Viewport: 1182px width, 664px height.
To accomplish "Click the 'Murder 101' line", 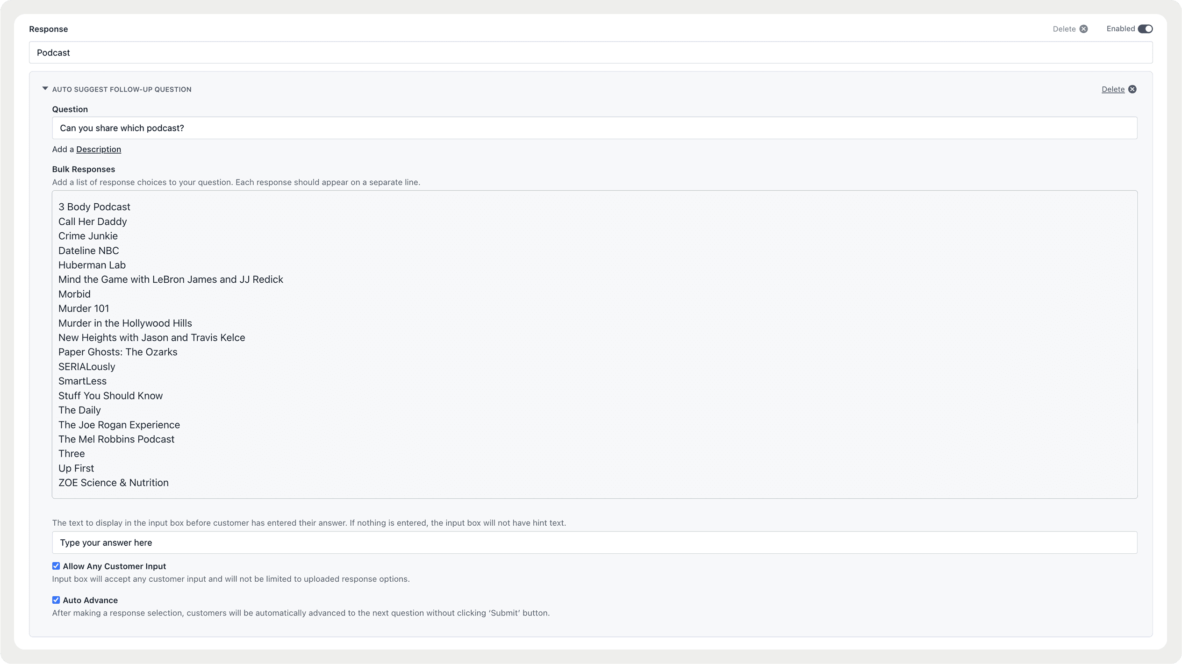I will (x=84, y=308).
